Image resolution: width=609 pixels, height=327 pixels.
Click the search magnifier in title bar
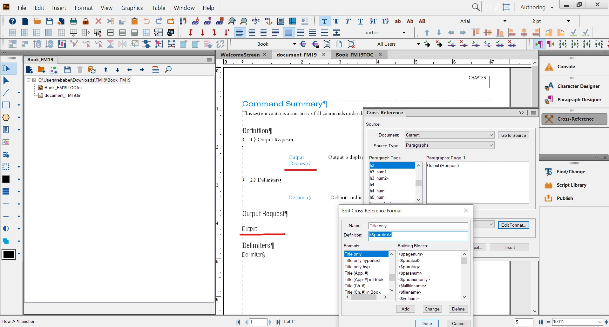(476, 7)
